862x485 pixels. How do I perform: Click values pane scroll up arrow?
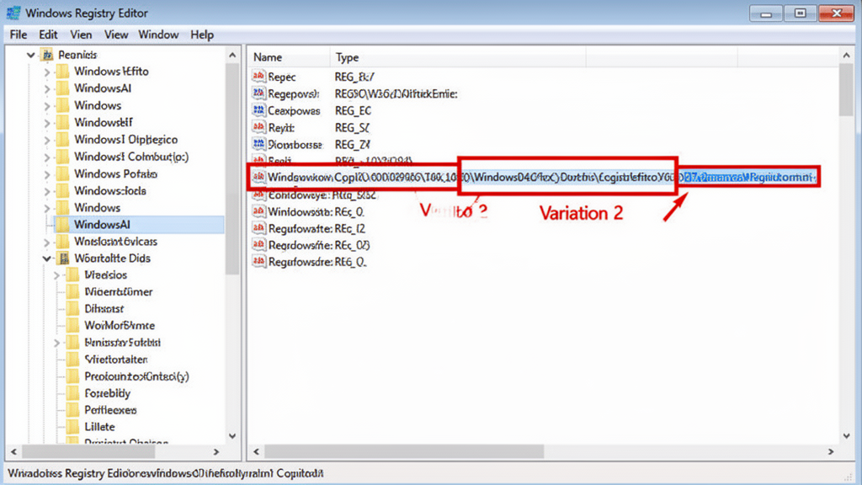pyautogui.click(x=846, y=55)
